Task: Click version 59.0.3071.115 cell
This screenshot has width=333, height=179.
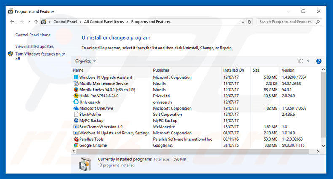Action: click(x=293, y=145)
